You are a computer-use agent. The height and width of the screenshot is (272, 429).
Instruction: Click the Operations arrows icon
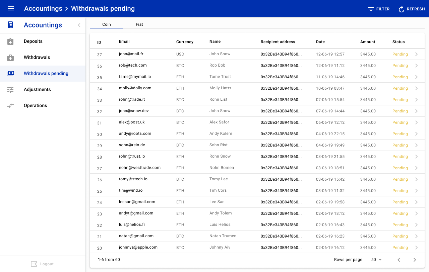pyautogui.click(x=10, y=106)
